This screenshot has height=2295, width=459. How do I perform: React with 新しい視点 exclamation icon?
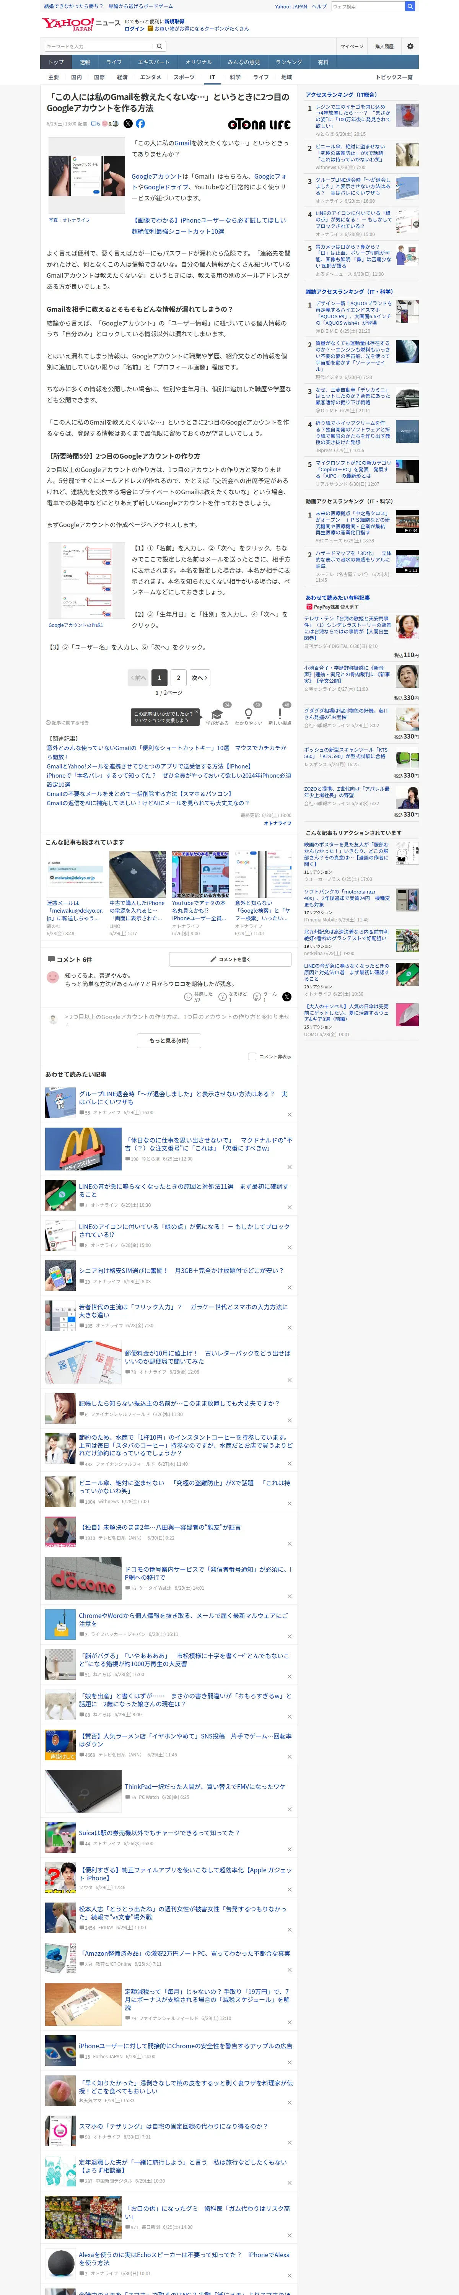(x=281, y=715)
